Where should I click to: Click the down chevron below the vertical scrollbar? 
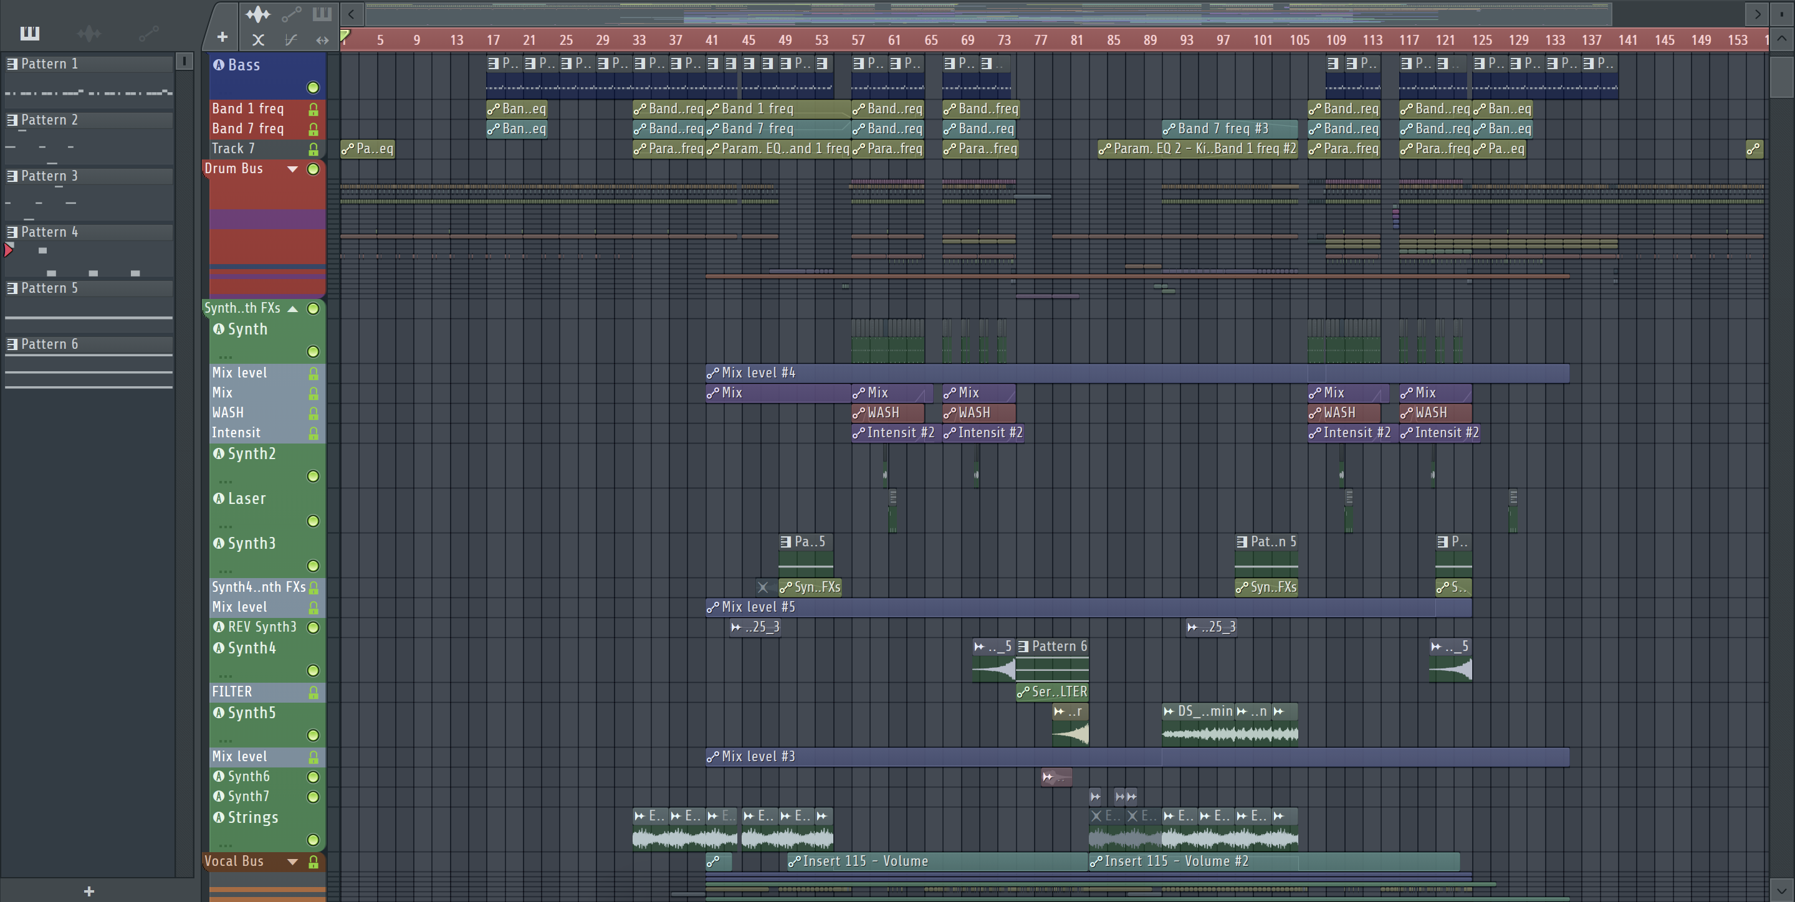coord(1782,890)
